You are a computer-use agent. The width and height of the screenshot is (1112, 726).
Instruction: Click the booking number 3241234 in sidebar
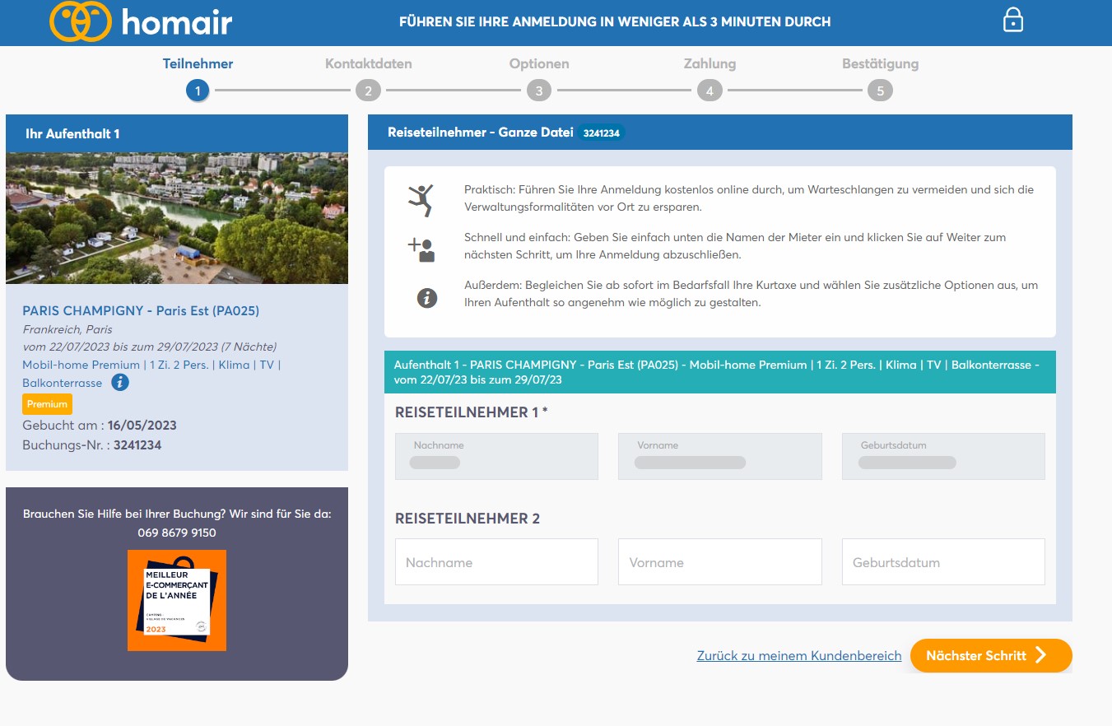137,445
